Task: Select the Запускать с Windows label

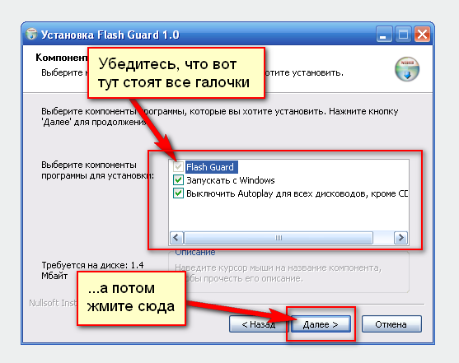Action: (x=231, y=180)
